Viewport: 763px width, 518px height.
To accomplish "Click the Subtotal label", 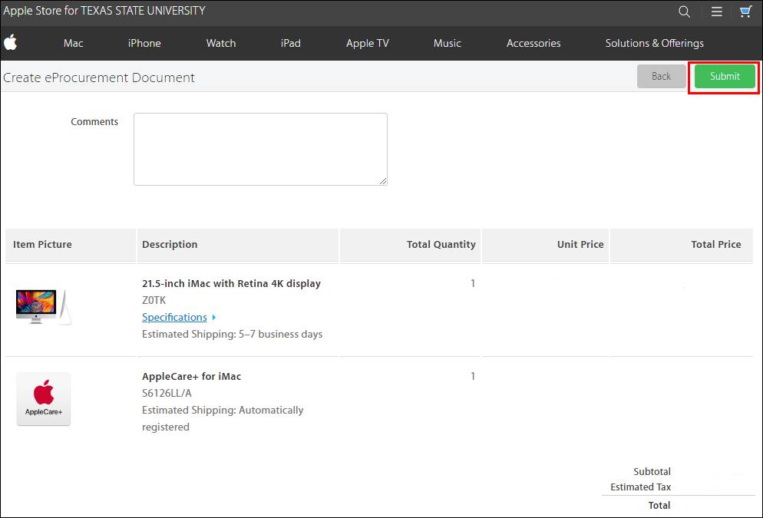I will 652,472.
